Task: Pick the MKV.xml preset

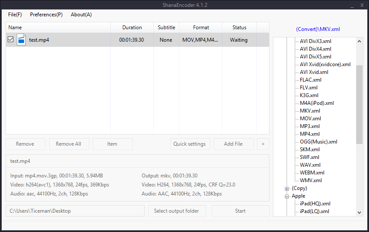Action: (x=310, y=111)
